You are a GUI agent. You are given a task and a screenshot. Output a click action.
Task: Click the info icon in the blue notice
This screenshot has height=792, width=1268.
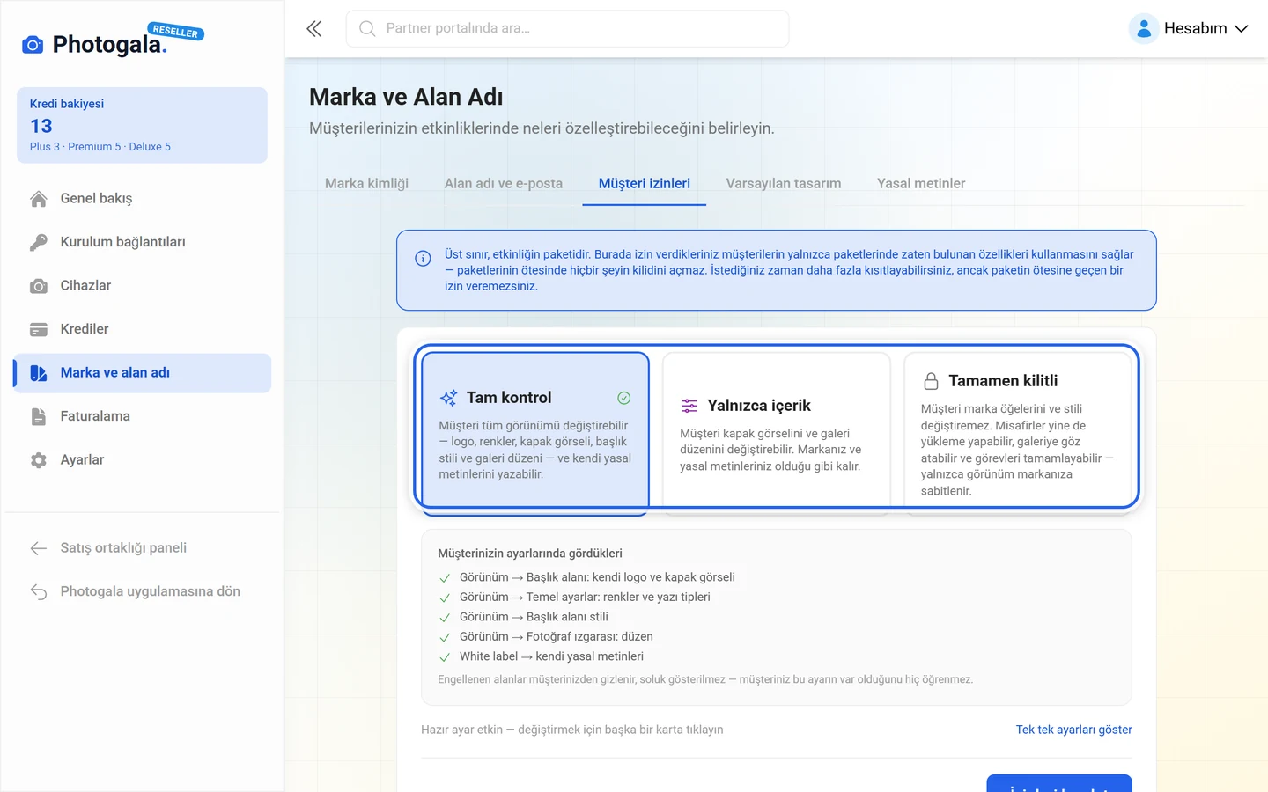click(x=423, y=258)
